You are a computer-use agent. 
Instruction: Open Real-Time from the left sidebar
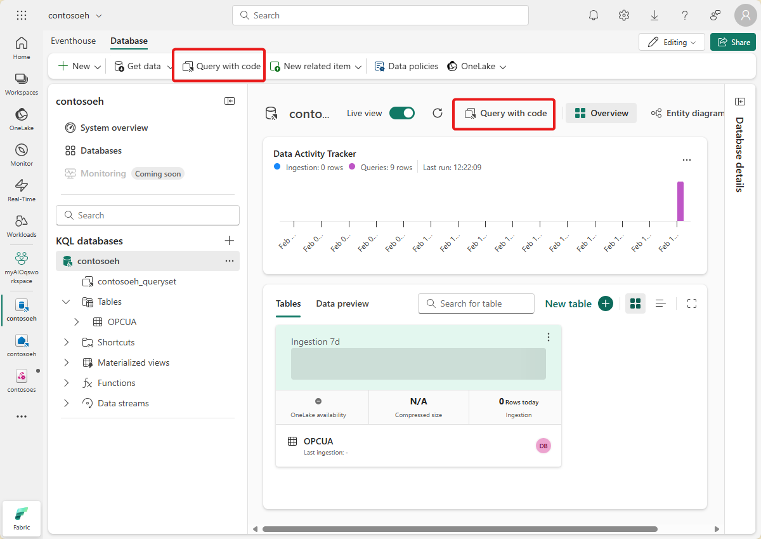pos(21,190)
